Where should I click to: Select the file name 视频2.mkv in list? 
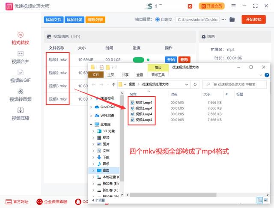tap(58, 73)
